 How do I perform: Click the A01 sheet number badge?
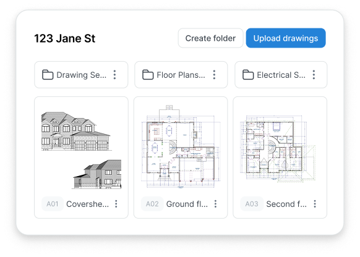(53, 204)
